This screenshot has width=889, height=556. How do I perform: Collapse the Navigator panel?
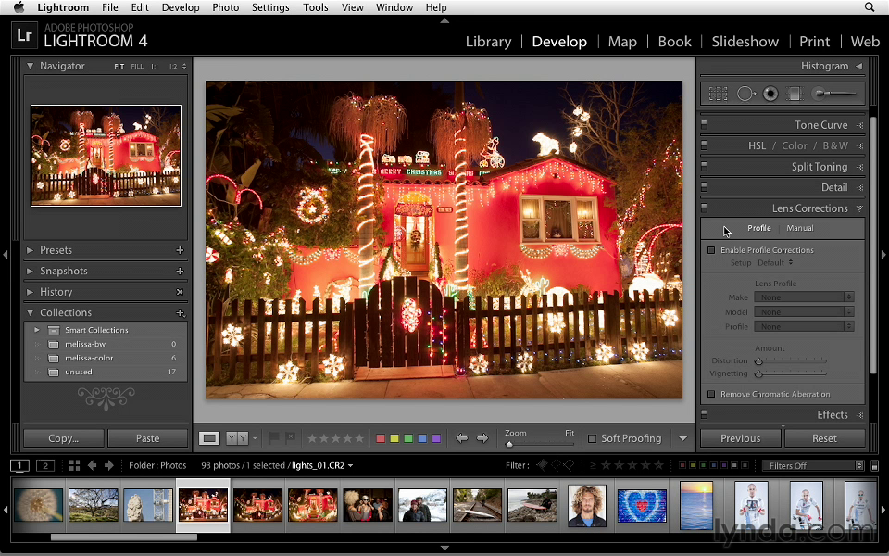(30, 66)
